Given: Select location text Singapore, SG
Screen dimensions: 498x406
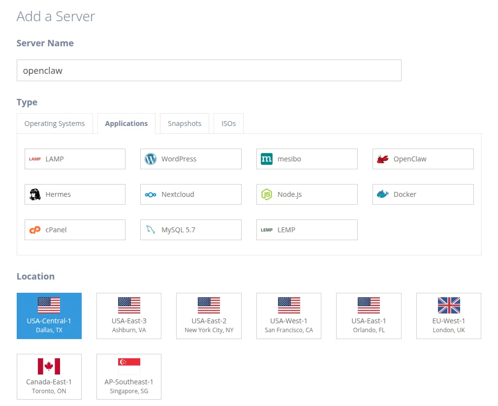Looking at the screenshot, I should click(129, 391).
